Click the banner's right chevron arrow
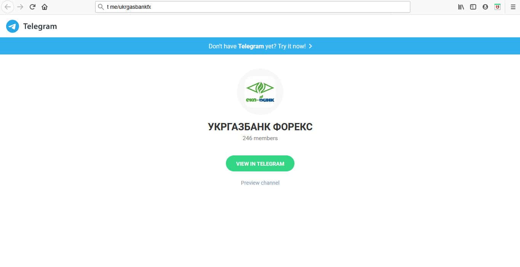520x267 pixels. click(310, 46)
